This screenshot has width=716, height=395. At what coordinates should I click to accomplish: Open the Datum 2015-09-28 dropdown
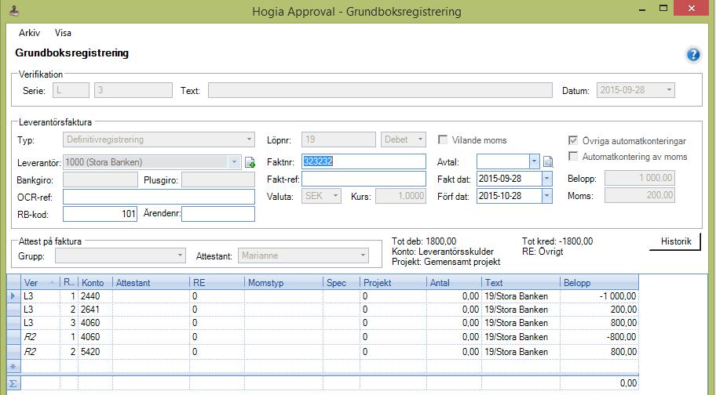pos(669,90)
